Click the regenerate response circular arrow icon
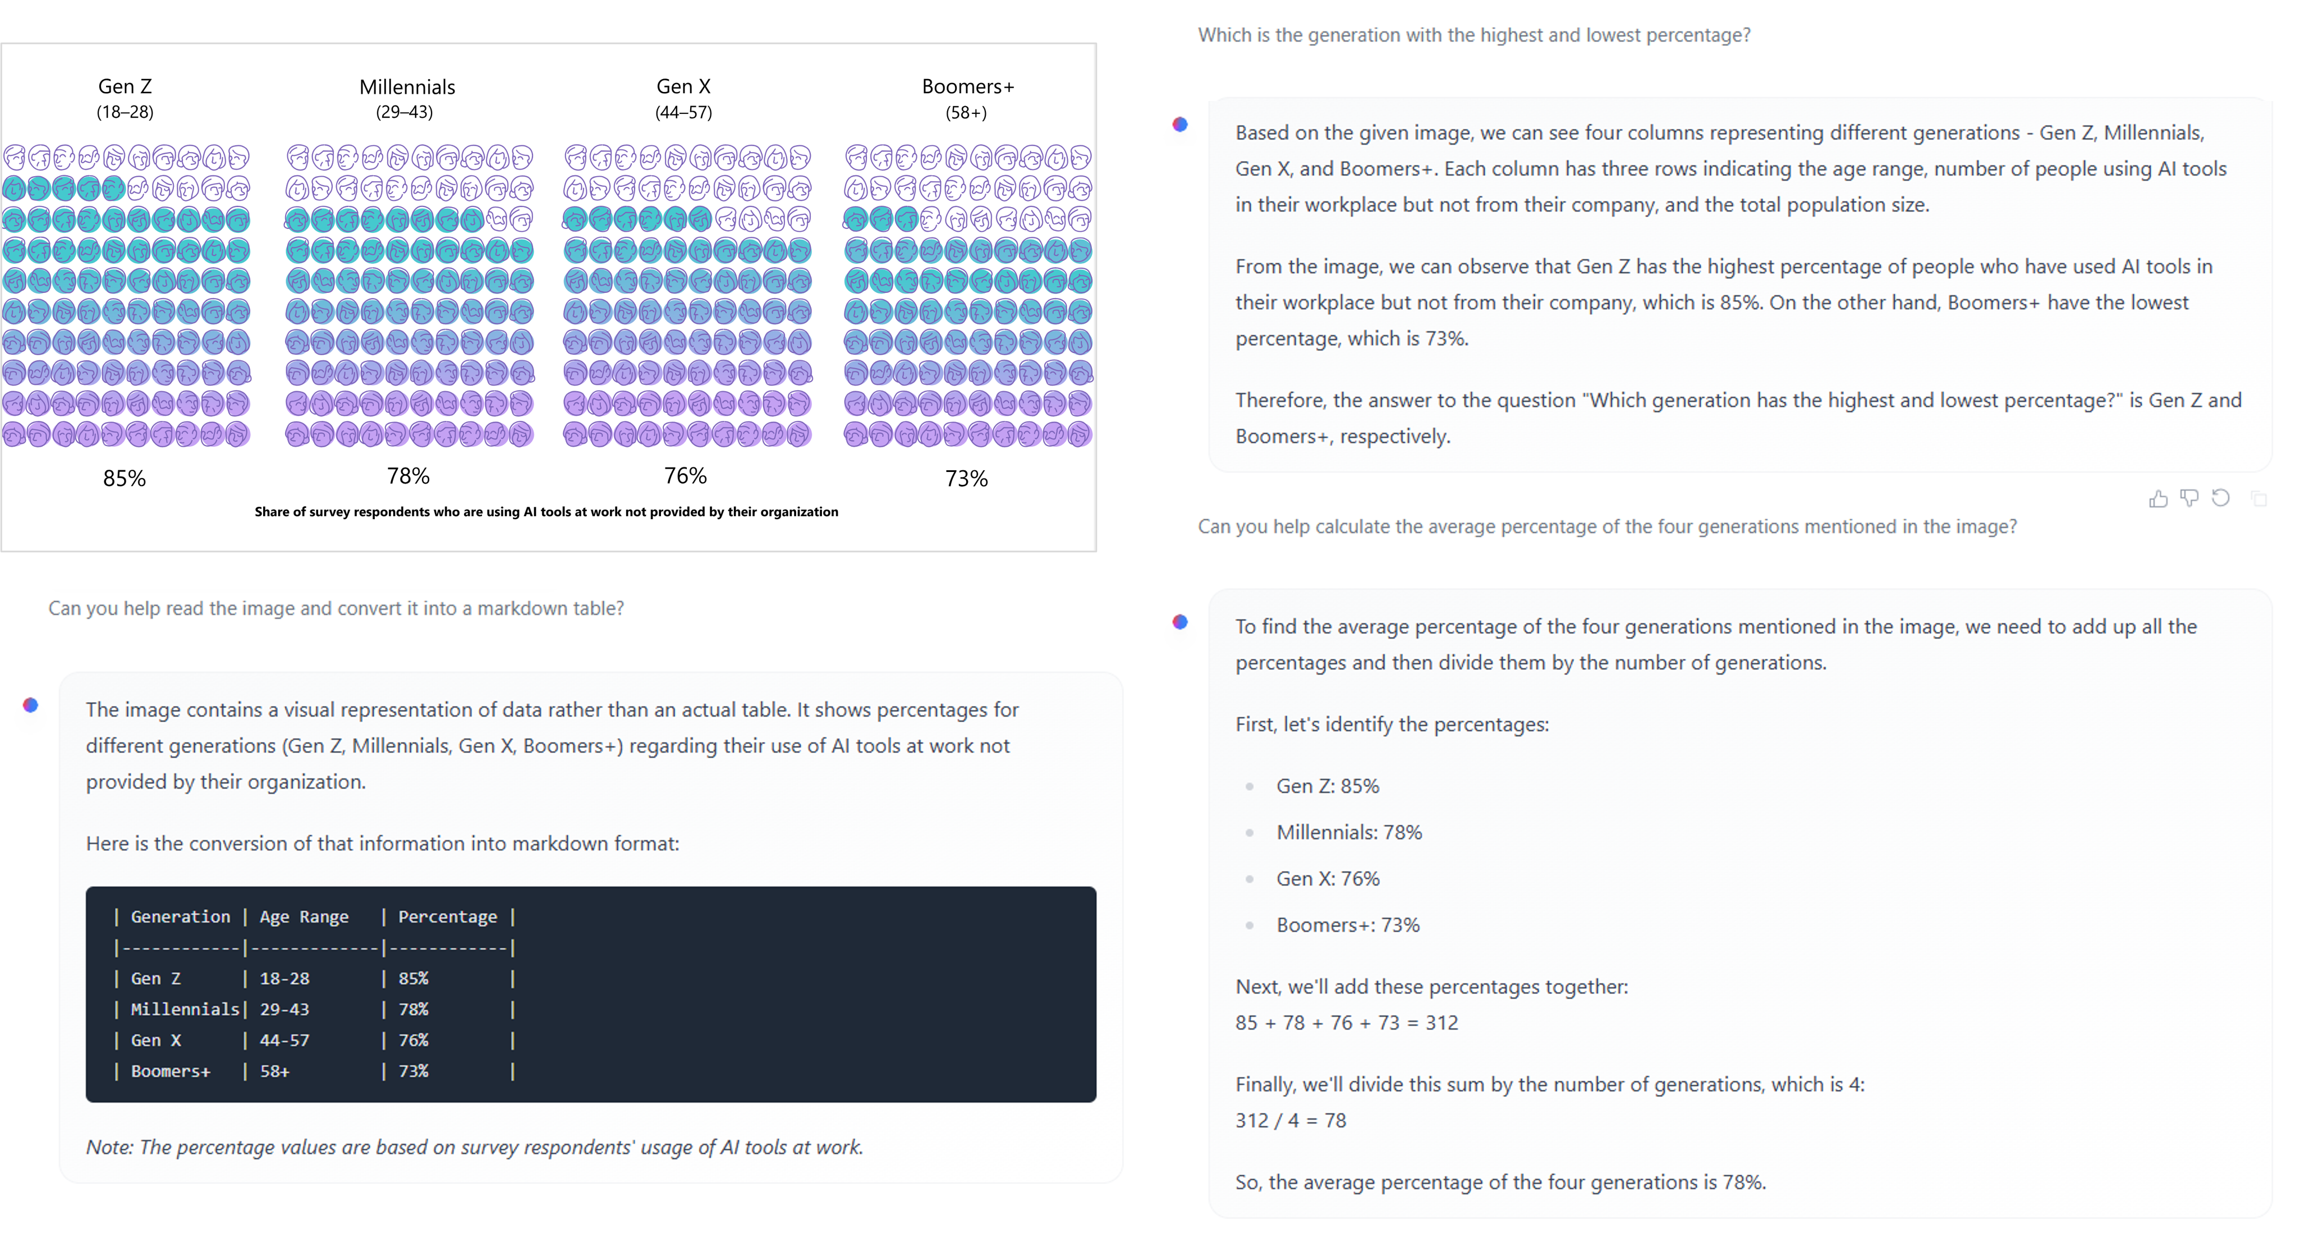The height and width of the screenshot is (1238, 2300). pos(2220,498)
